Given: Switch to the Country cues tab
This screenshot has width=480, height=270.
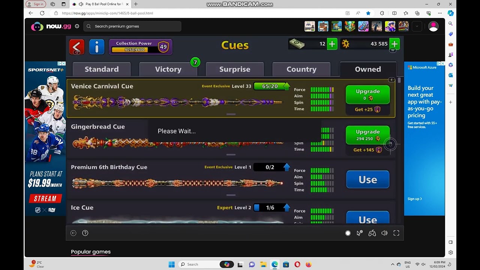Looking at the screenshot, I should (301, 69).
